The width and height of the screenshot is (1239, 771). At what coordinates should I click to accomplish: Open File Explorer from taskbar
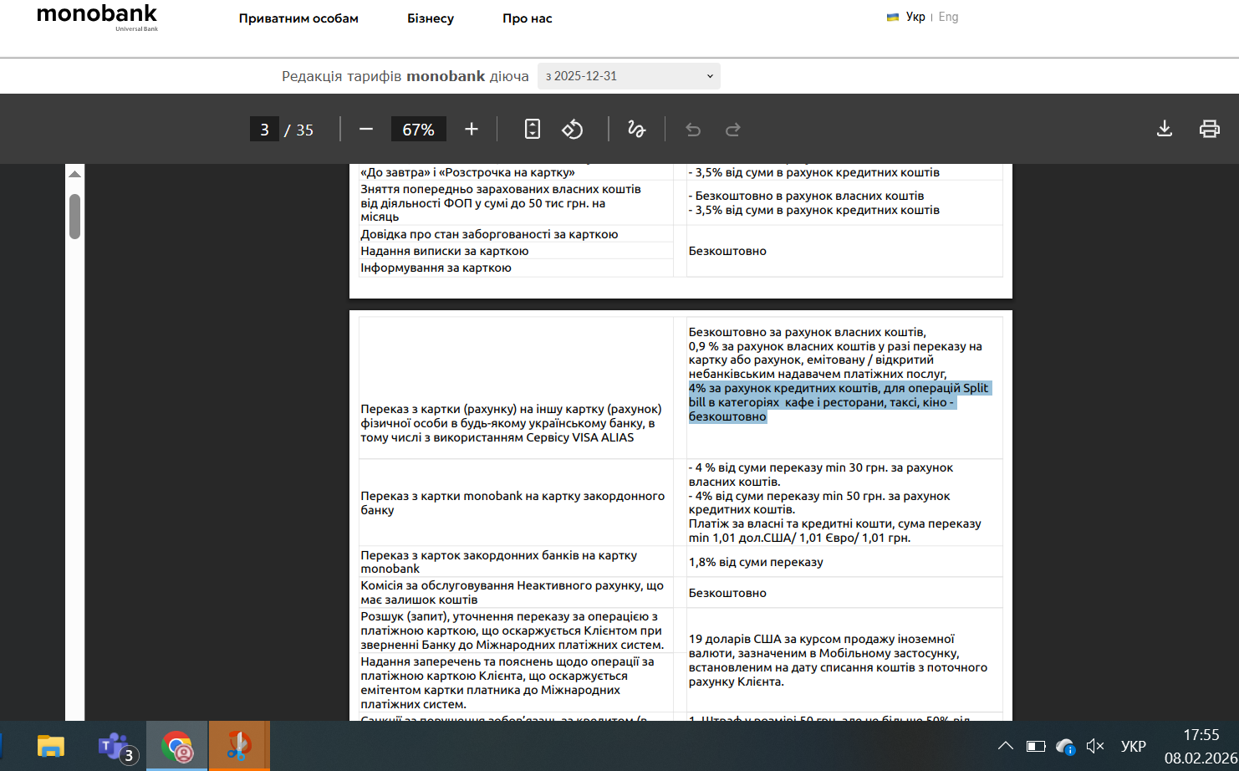[51, 746]
